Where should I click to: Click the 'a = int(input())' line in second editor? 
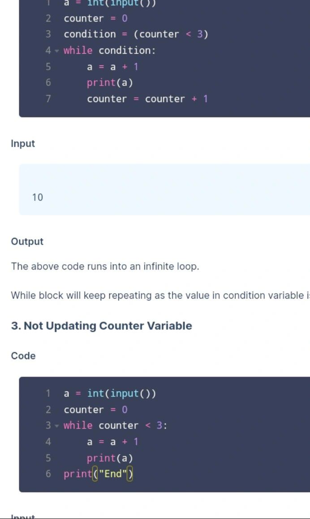click(110, 394)
